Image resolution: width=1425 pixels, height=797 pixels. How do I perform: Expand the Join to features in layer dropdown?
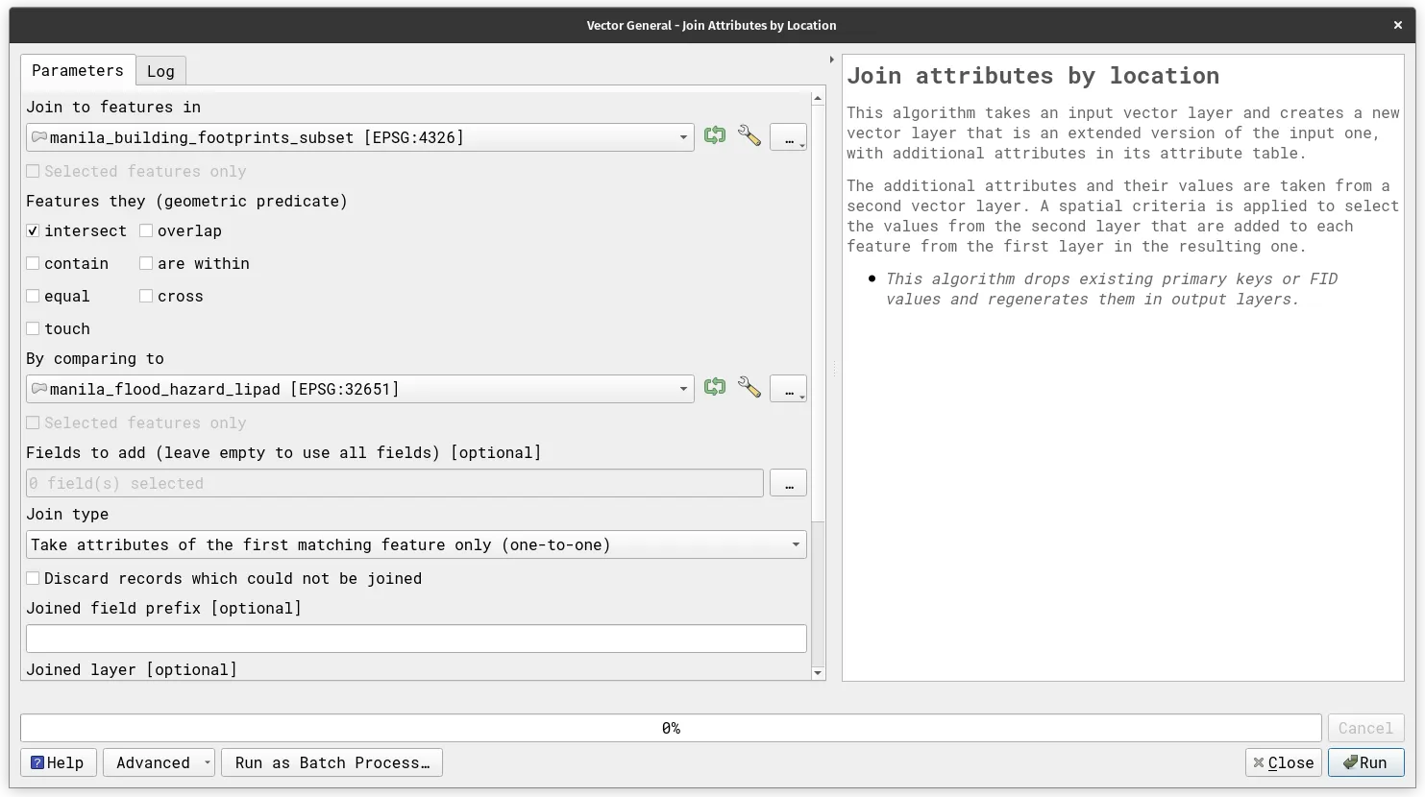click(683, 137)
